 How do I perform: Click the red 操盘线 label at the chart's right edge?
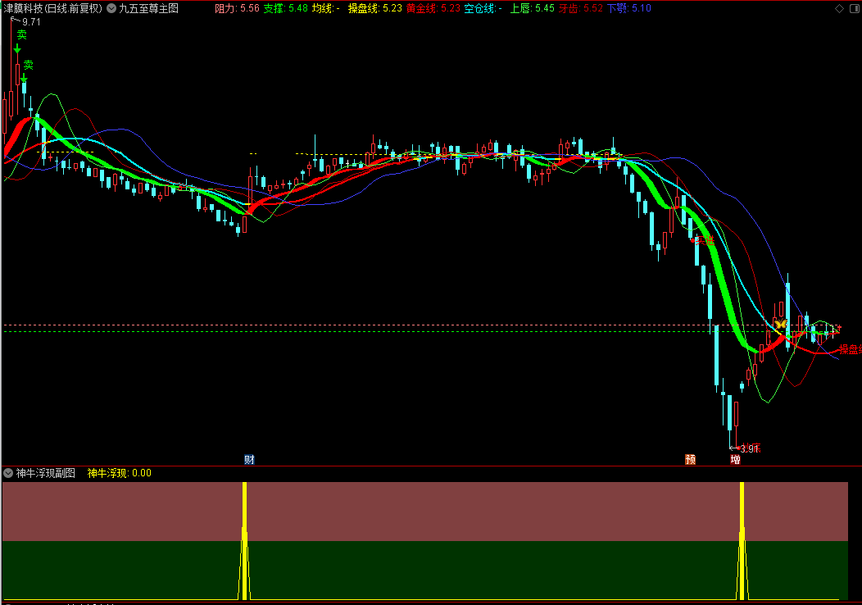coord(850,349)
